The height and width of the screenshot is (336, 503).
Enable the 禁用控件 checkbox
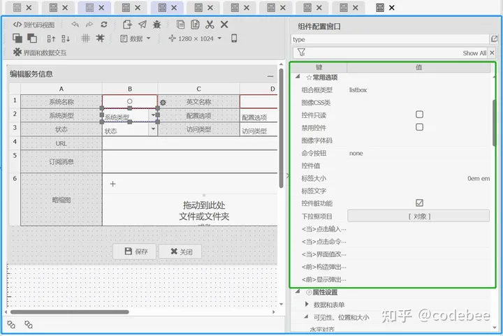point(419,127)
